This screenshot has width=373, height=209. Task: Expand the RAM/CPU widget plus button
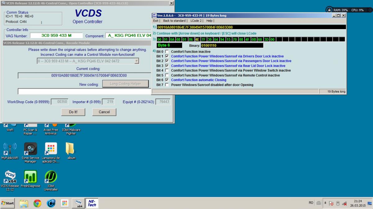pyautogui.click(x=370, y=10)
